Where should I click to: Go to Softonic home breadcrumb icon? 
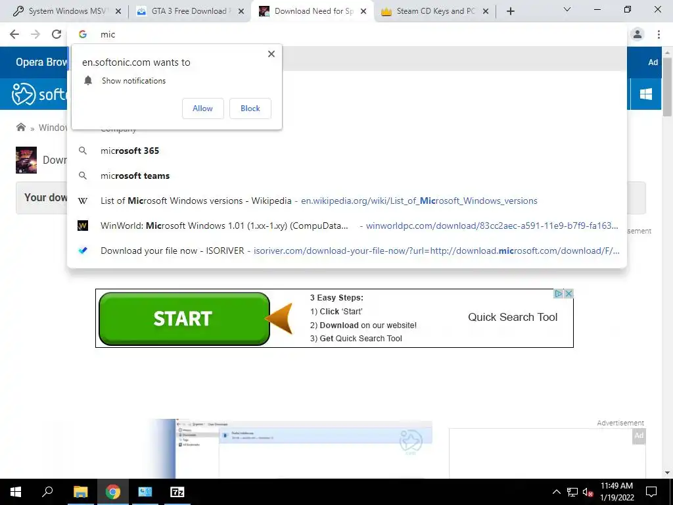[20, 127]
